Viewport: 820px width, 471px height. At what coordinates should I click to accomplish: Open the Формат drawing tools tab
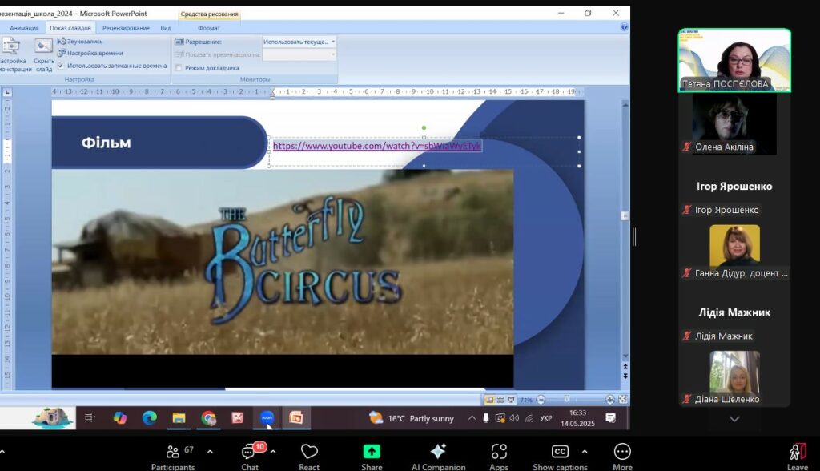click(209, 28)
